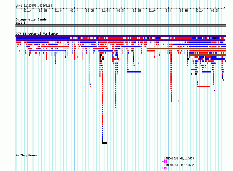Click the 82.5M scale tick label
The width and height of the screenshot is (233, 171).
[x=90, y=11]
